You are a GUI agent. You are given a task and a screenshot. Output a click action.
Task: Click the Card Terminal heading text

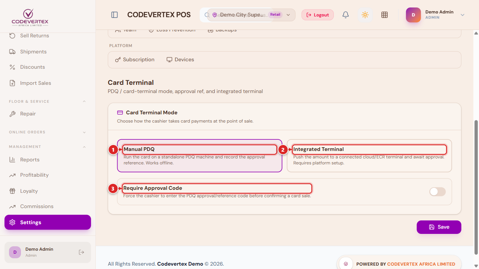click(131, 83)
